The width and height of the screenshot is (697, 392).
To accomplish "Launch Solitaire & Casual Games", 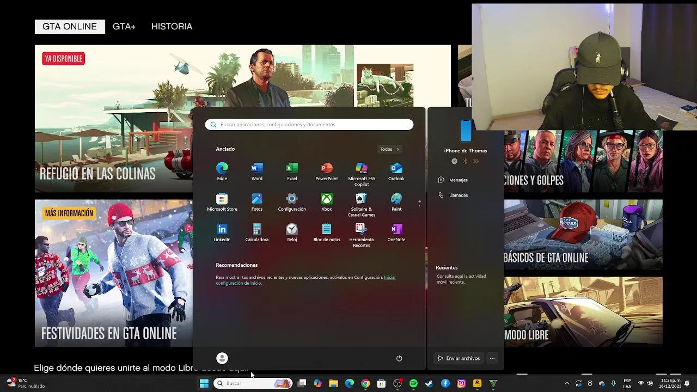I will tap(362, 205).
